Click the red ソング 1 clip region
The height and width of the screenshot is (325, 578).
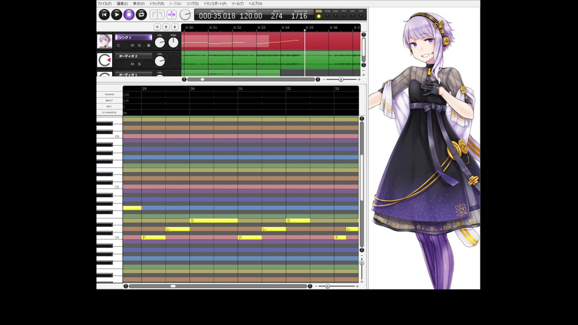271,41
